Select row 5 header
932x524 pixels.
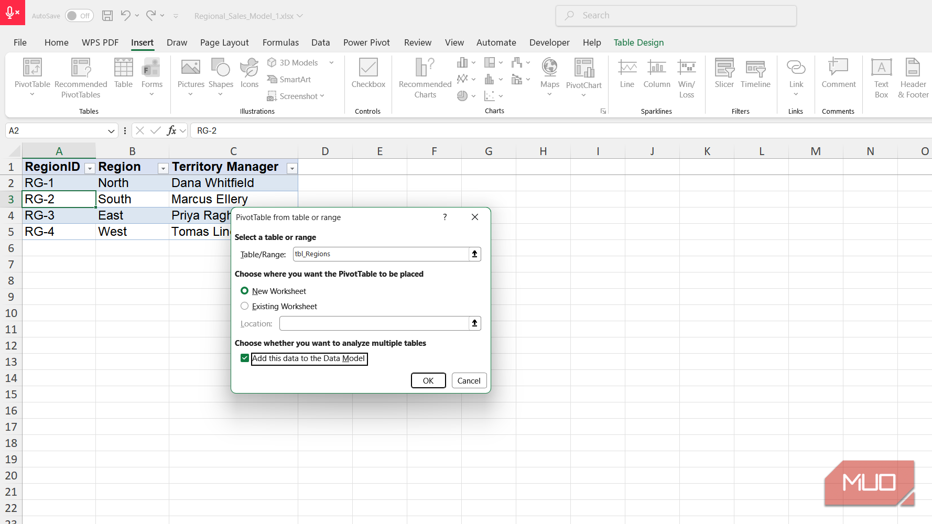[11, 232]
